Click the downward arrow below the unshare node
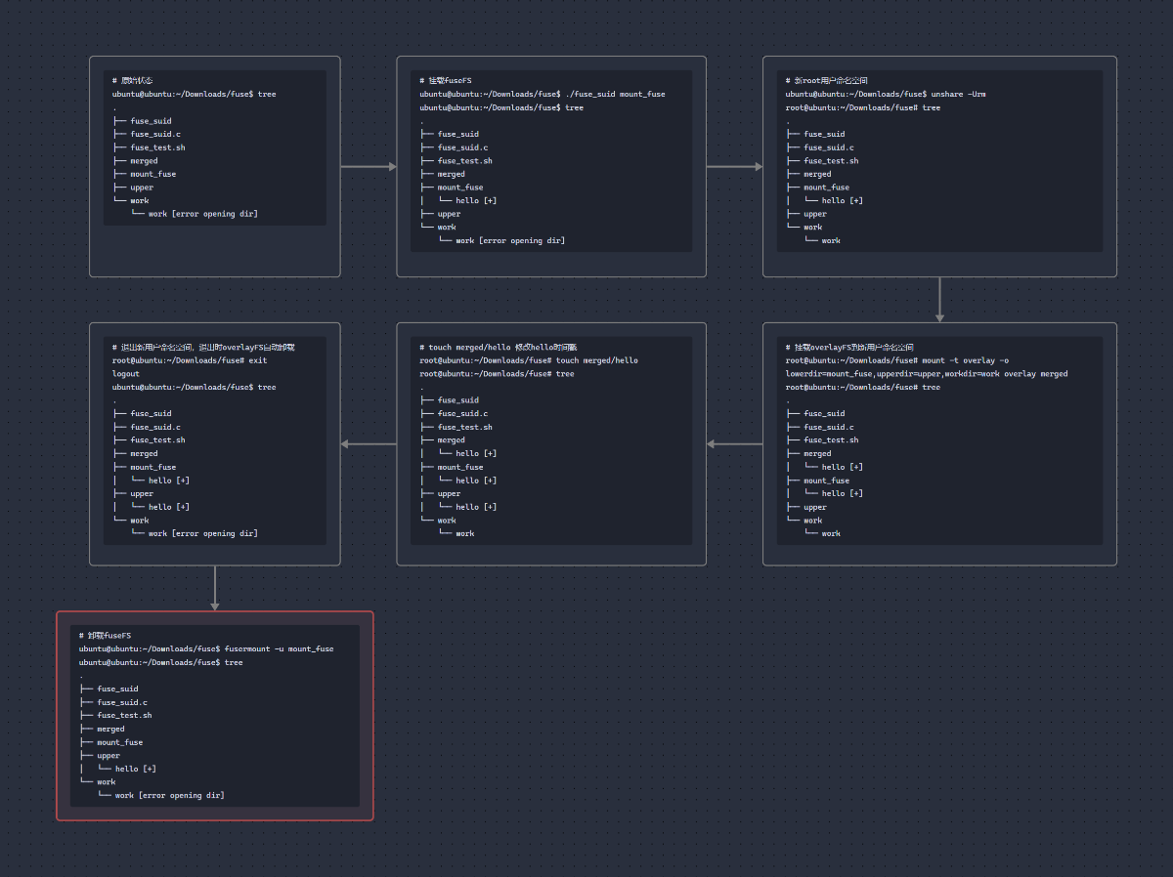This screenshot has height=877, width=1173. coord(939,299)
